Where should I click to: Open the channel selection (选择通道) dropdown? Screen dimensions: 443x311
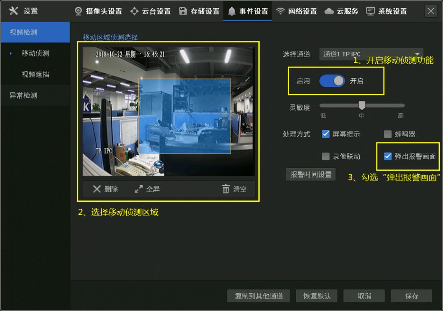(371, 54)
